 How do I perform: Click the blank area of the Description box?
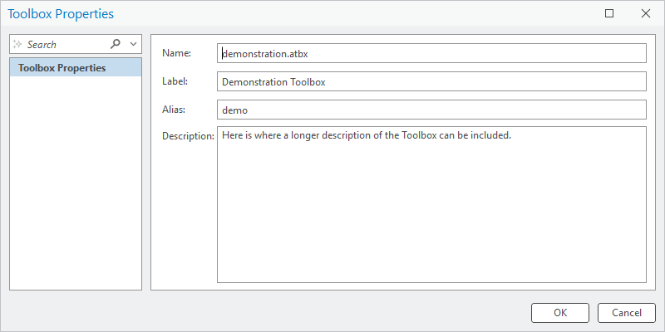click(x=431, y=212)
